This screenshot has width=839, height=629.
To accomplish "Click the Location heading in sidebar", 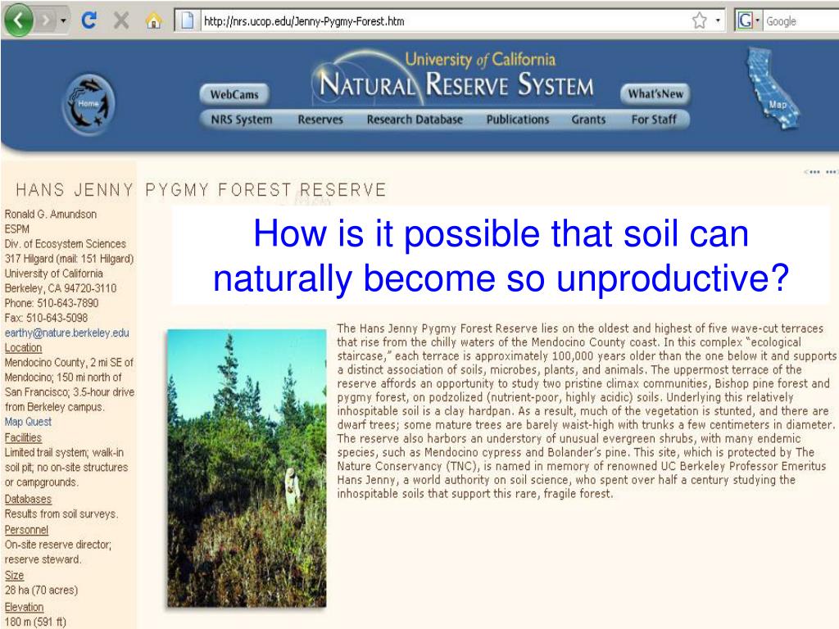I will [x=23, y=347].
